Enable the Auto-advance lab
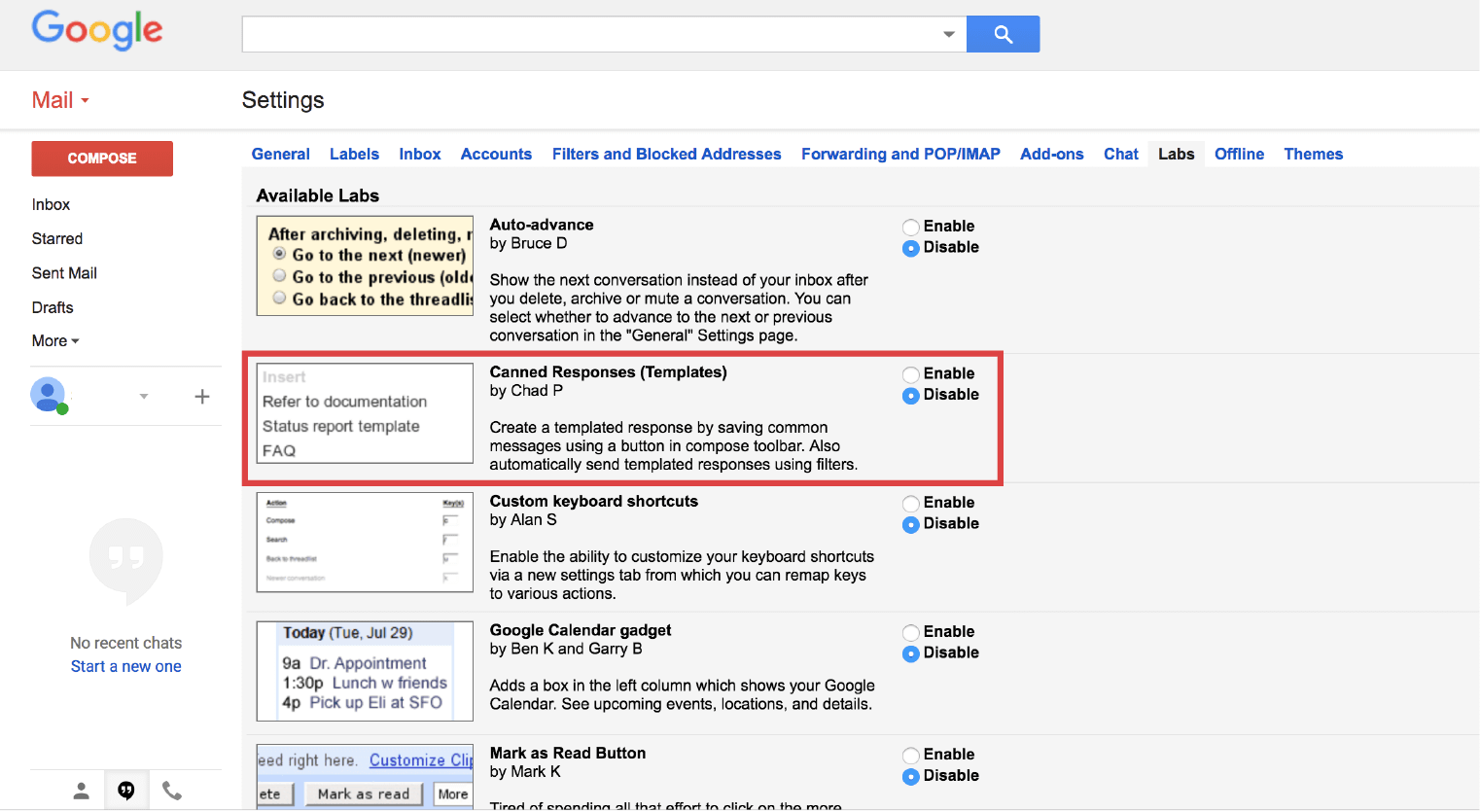 tap(911, 228)
